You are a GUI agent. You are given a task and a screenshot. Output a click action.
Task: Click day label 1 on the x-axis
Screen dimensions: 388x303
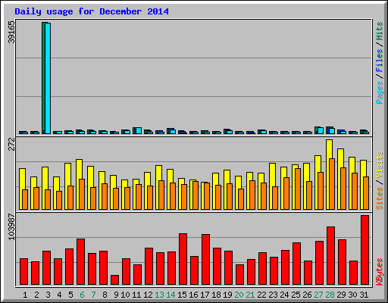25,295
